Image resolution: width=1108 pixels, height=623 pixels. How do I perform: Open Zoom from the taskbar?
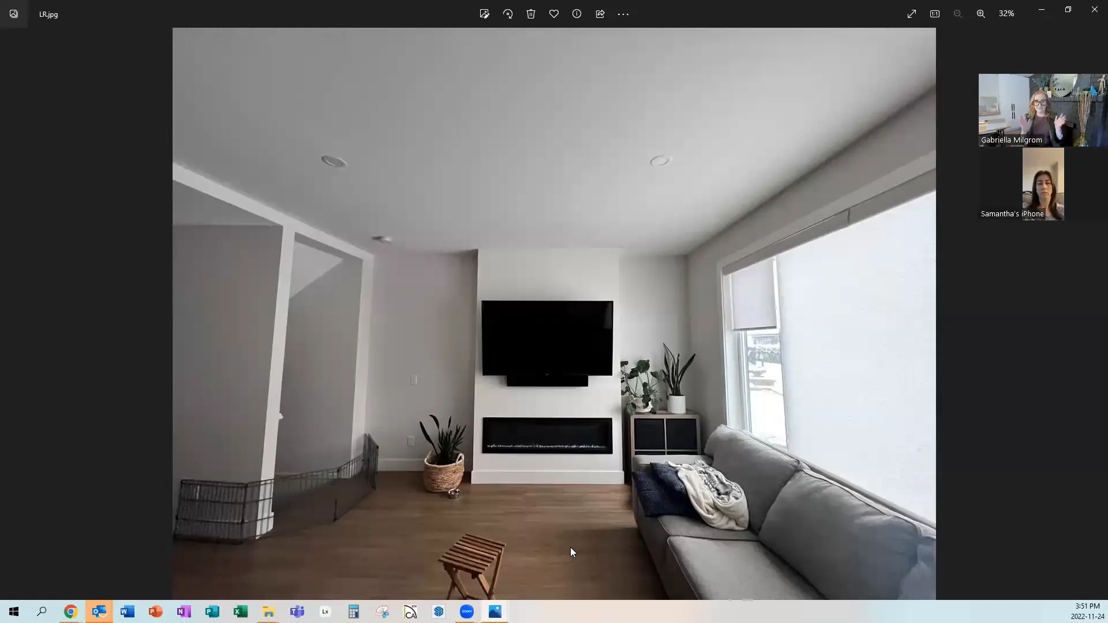coord(467,611)
